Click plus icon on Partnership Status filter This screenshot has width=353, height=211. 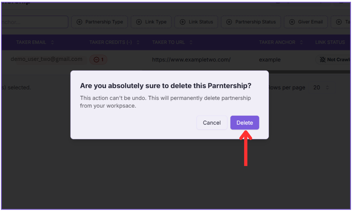[229, 22]
